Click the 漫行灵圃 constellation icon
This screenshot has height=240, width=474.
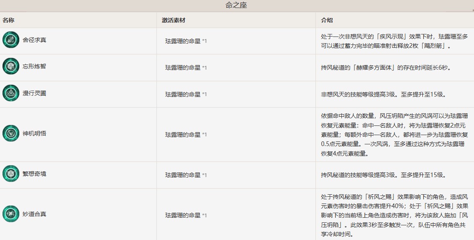click(x=11, y=93)
